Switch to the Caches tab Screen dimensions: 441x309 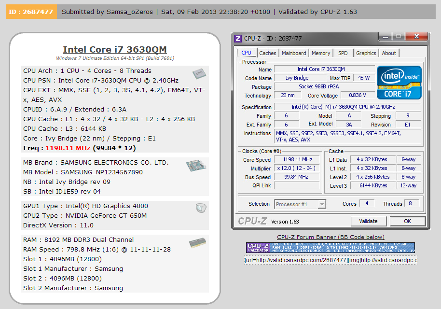267,53
